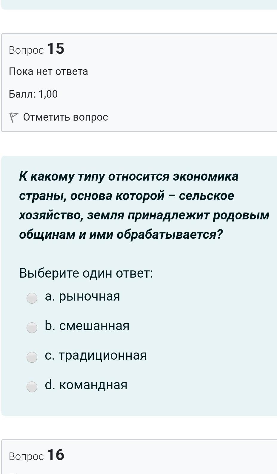The width and height of the screenshot is (277, 474).
Task: Click the prompt Выберите один ответ
Action: 86,273
